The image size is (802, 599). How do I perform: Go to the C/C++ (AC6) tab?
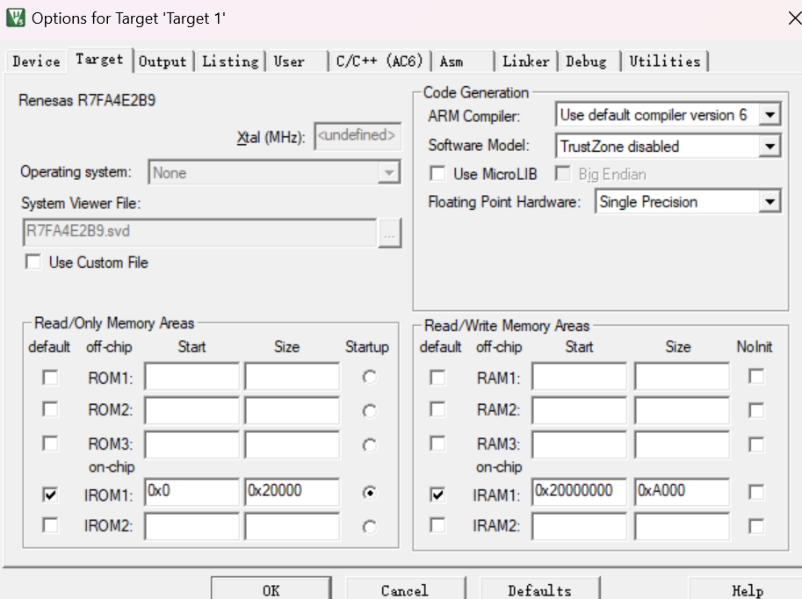[379, 61]
